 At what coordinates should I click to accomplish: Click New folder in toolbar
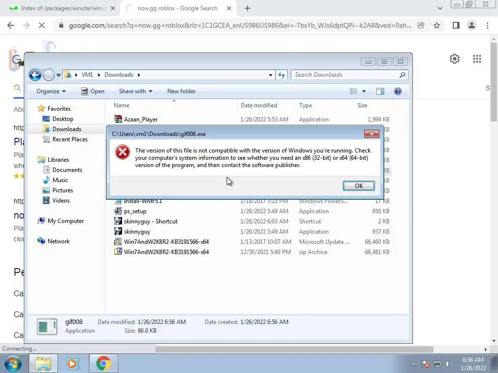pos(181,91)
